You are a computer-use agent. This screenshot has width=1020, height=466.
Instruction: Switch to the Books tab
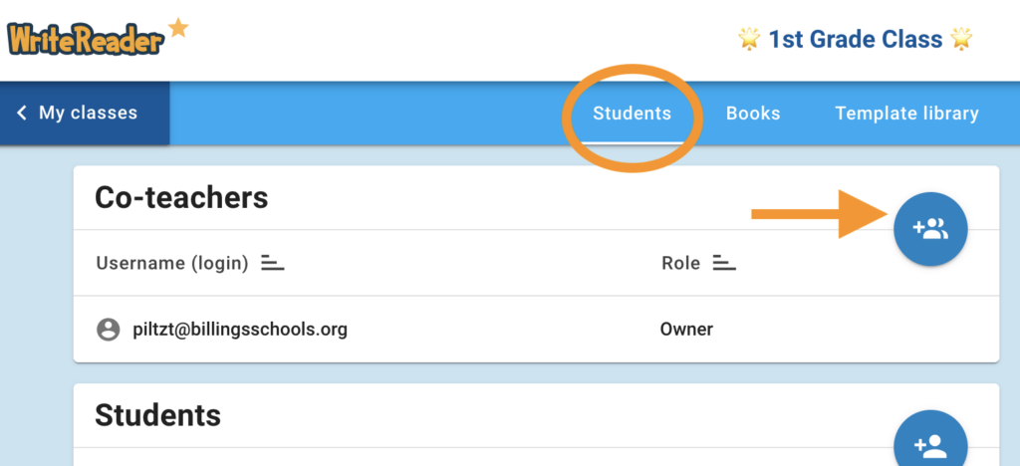(x=753, y=114)
